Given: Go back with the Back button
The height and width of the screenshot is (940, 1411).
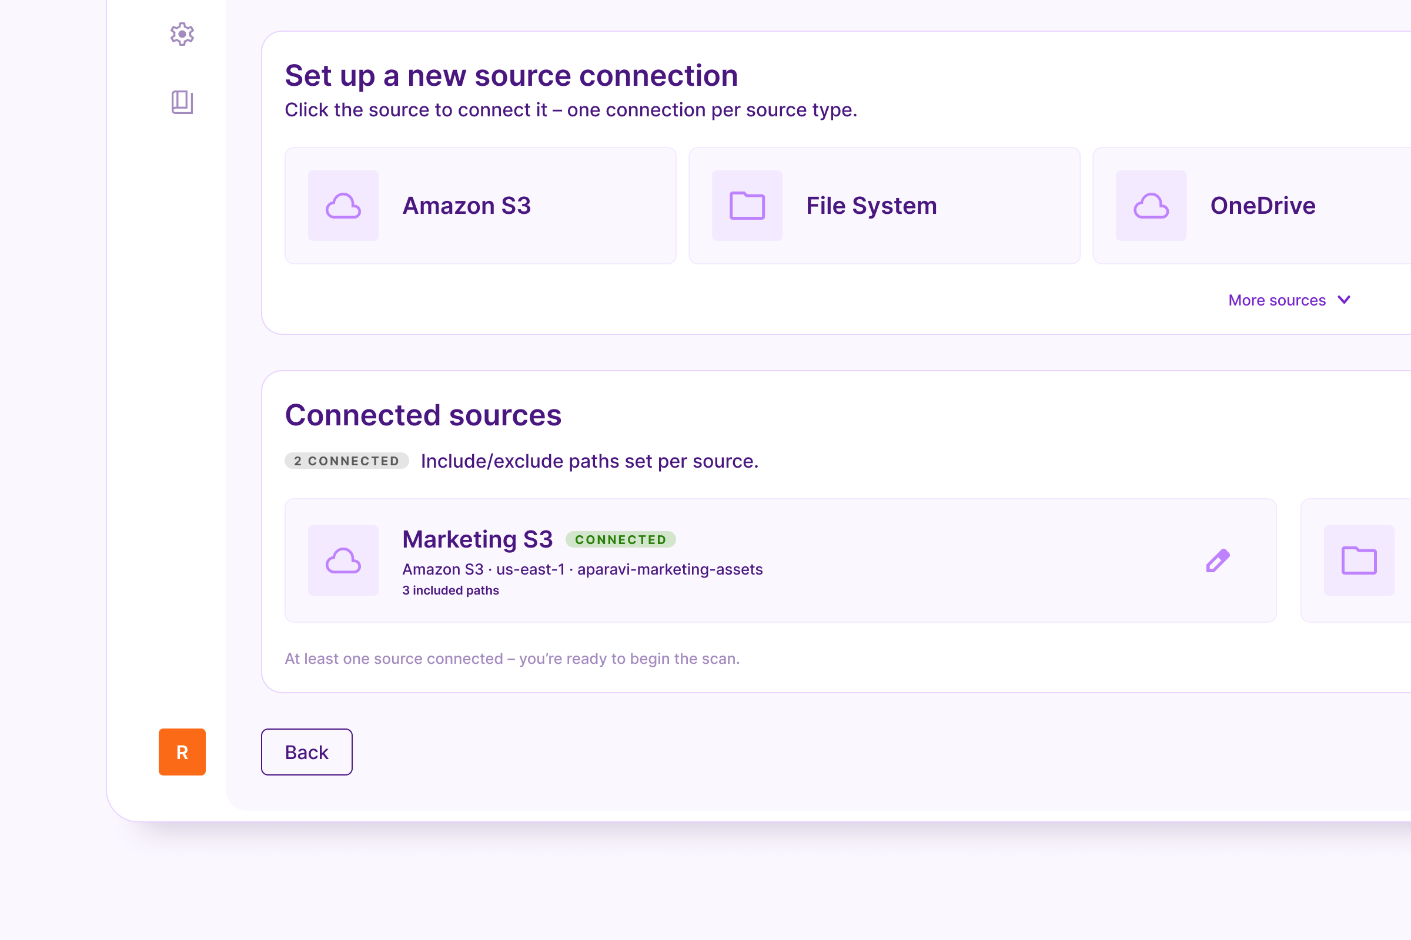Looking at the screenshot, I should 306,752.
